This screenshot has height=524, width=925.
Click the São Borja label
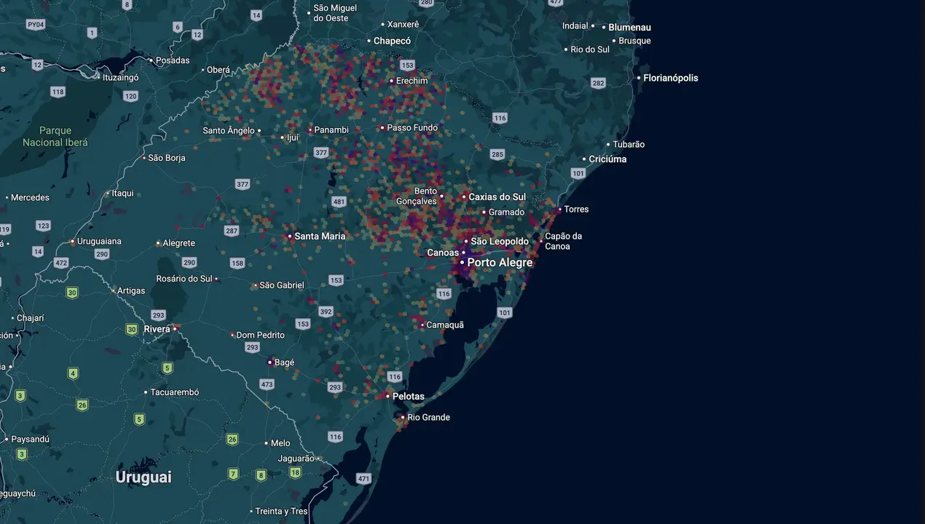[x=167, y=158]
